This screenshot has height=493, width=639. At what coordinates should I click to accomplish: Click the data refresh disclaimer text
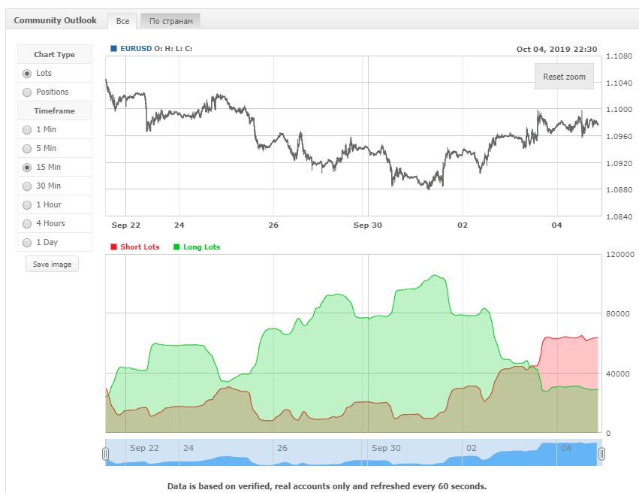point(327,486)
